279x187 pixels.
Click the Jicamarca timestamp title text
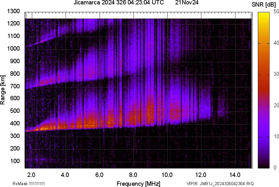click(x=119, y=3)
